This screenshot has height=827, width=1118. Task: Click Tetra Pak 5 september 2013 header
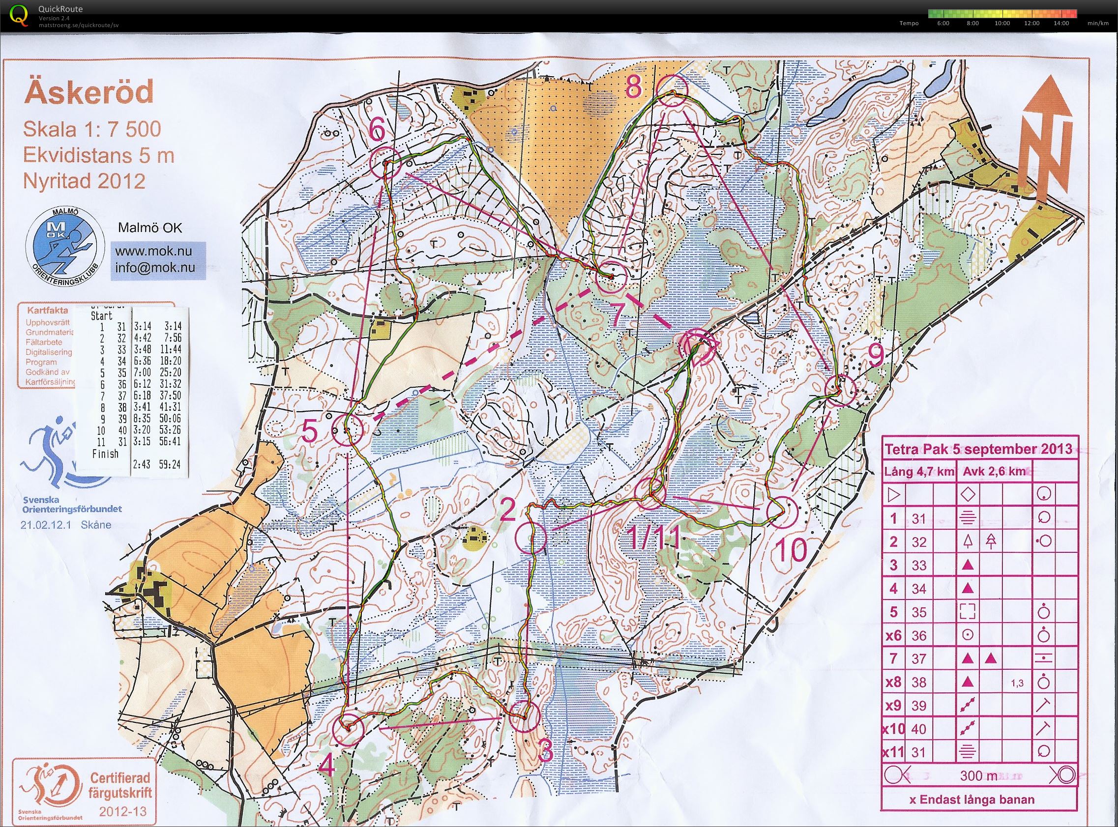[x=979, y=448]
